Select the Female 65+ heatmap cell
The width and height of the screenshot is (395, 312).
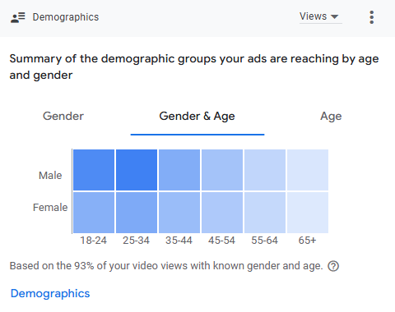(308, 213)
